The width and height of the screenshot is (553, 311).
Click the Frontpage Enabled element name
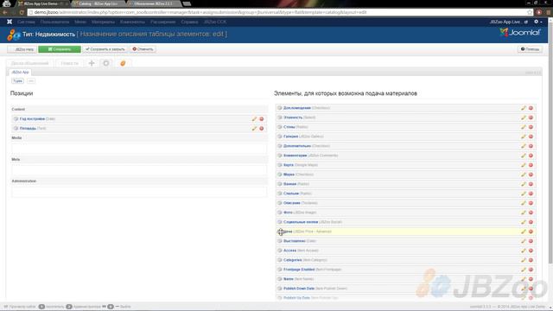[x=299, y=270]
